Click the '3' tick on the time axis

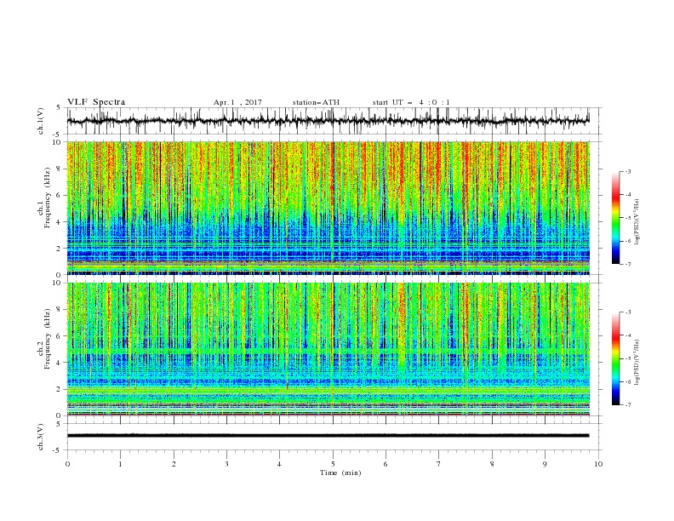[226, 464]
